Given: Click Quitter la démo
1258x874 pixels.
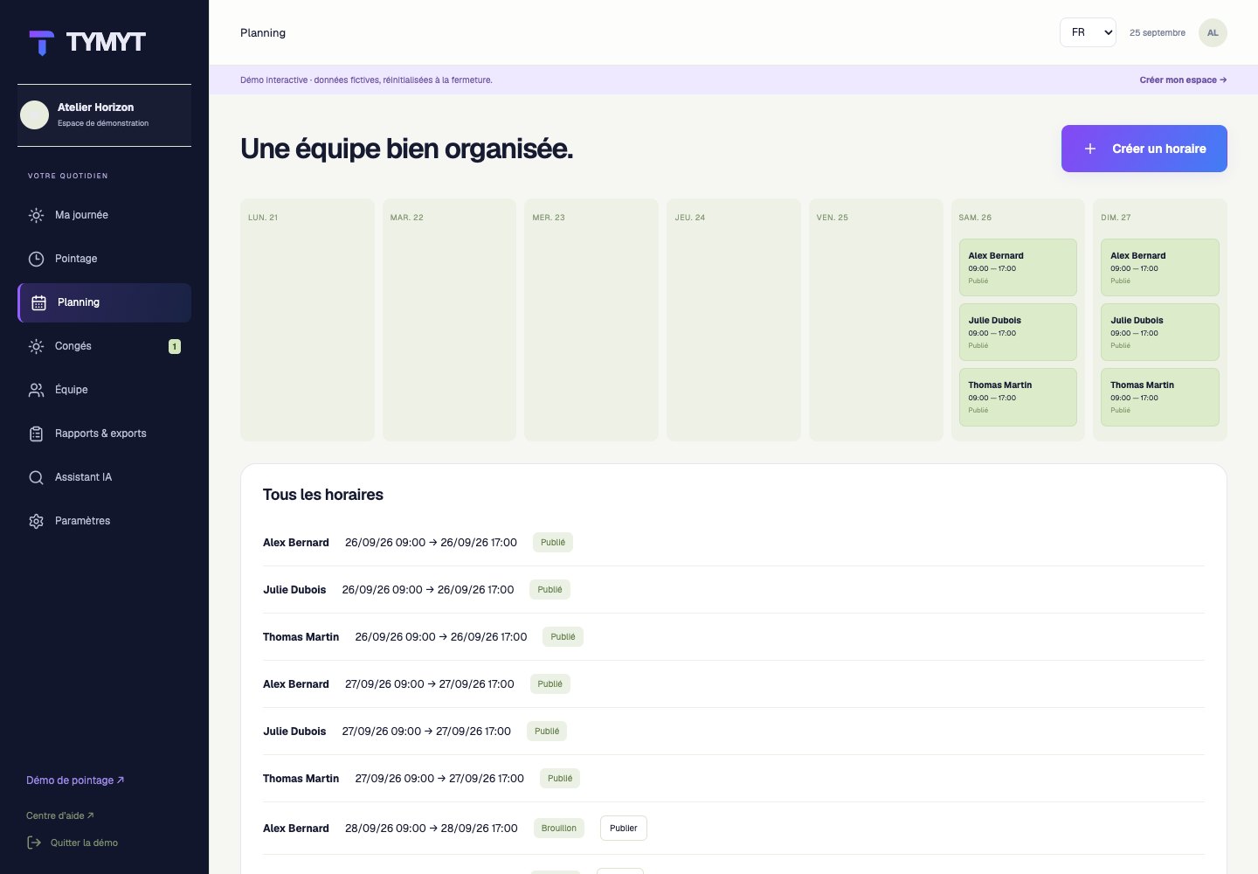Looking at the screenshot, I should pyautogui.click(x=73, y=843).
